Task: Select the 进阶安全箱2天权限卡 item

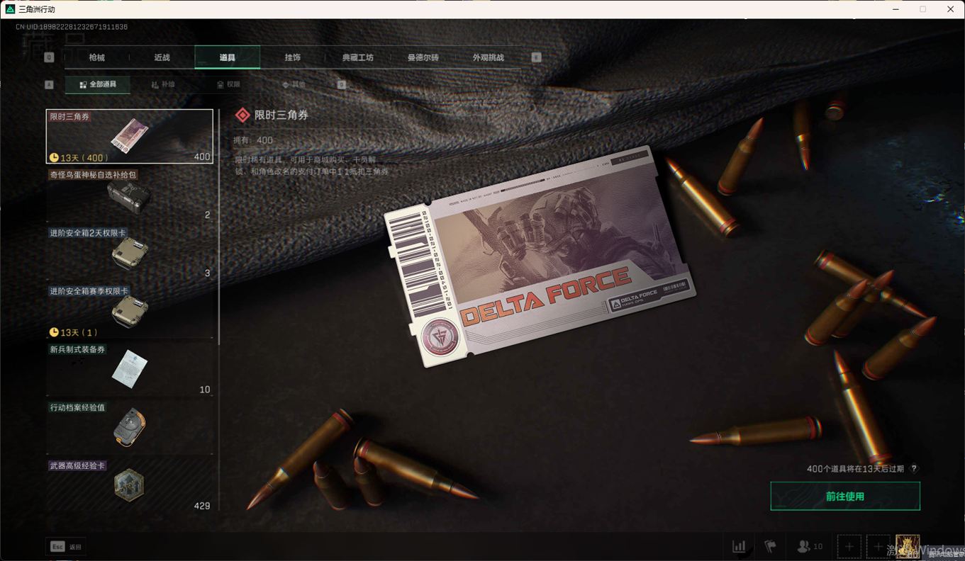Action: tap(130, 253)
